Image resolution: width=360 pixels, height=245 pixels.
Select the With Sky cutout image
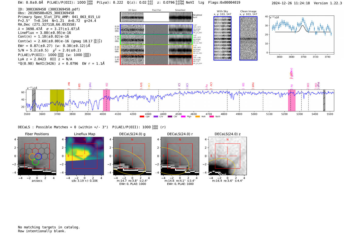222,38
